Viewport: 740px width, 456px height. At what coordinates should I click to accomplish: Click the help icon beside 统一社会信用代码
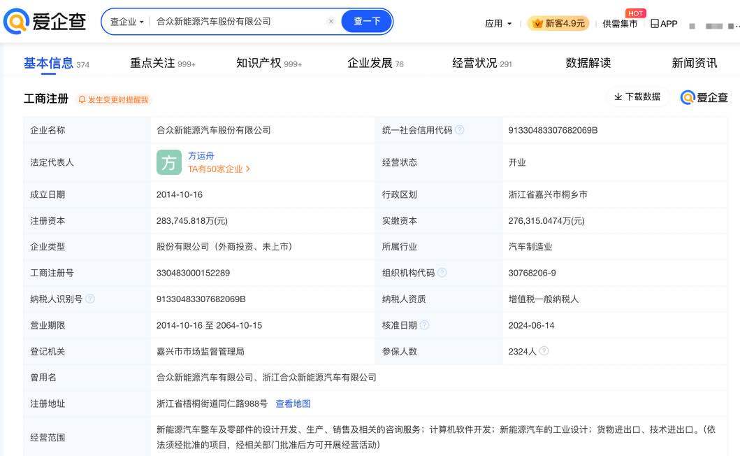point(459,130)
